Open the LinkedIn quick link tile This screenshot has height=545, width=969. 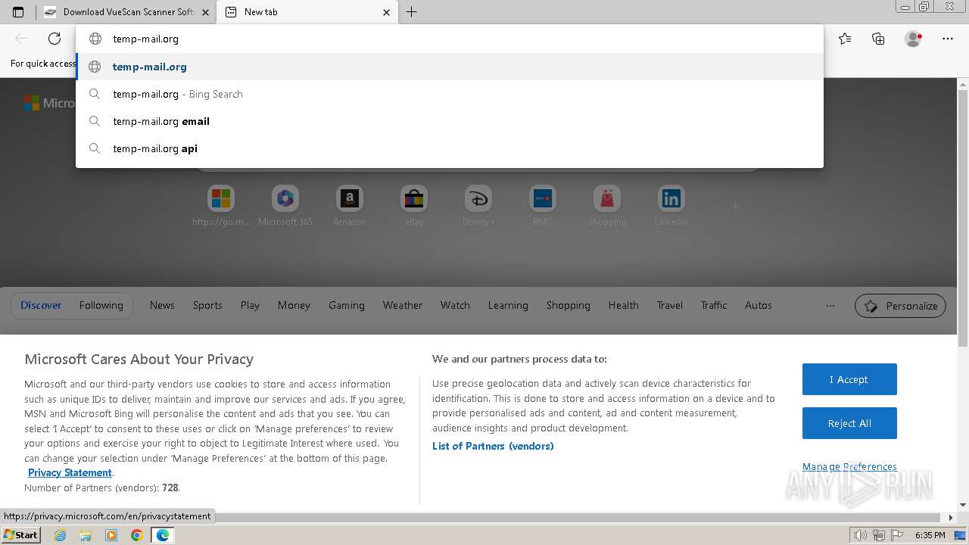tap(671, 205)
